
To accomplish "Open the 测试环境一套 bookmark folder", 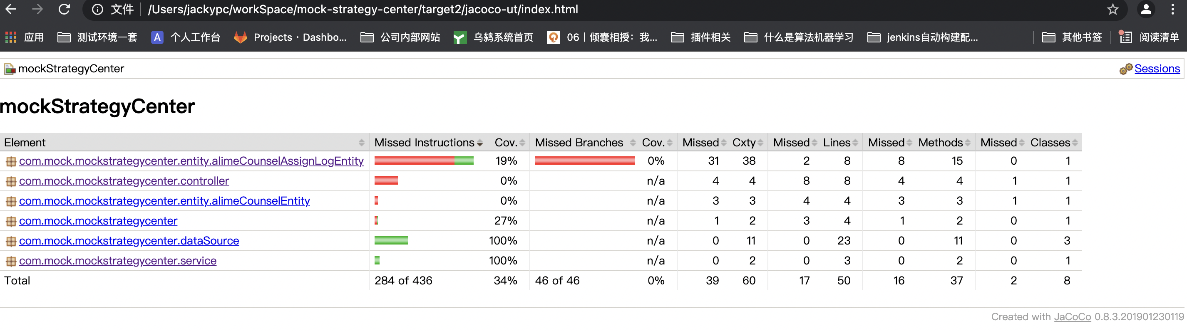I will pos(97,37).
